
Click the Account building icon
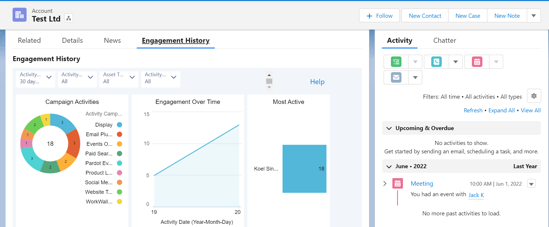(20, 15)
